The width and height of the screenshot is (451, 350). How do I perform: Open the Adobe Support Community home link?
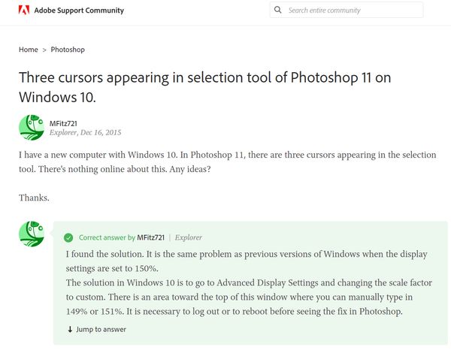point(79,11)
